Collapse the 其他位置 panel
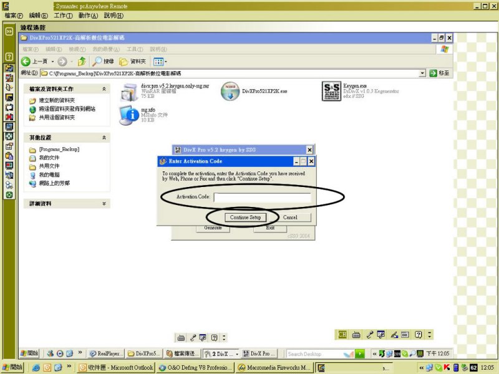Image resolution: width=499 pixels, height=374 pixels. click(x=104, y=138)
